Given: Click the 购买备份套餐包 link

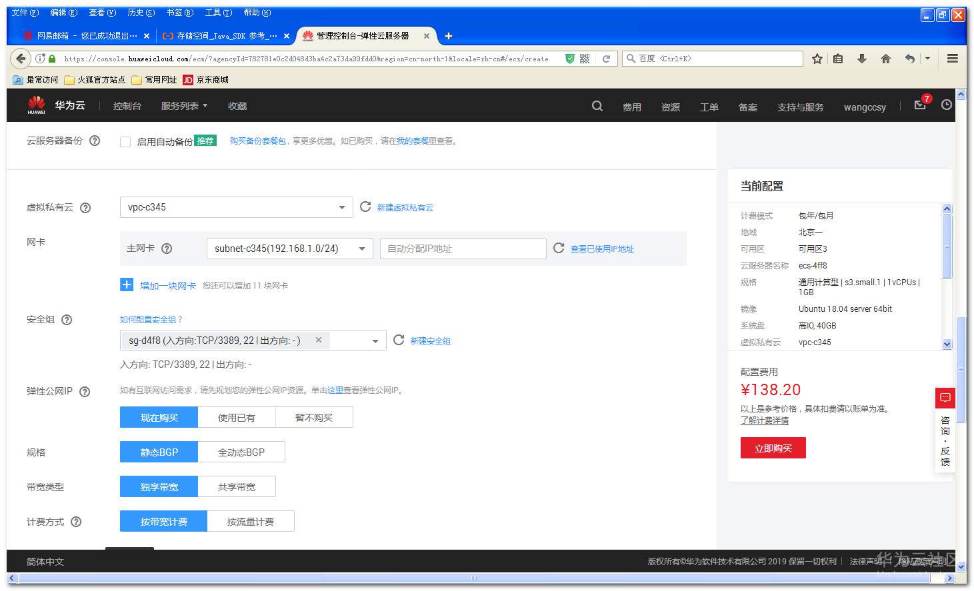Looking at the screenshot, I should click(258, 141).
